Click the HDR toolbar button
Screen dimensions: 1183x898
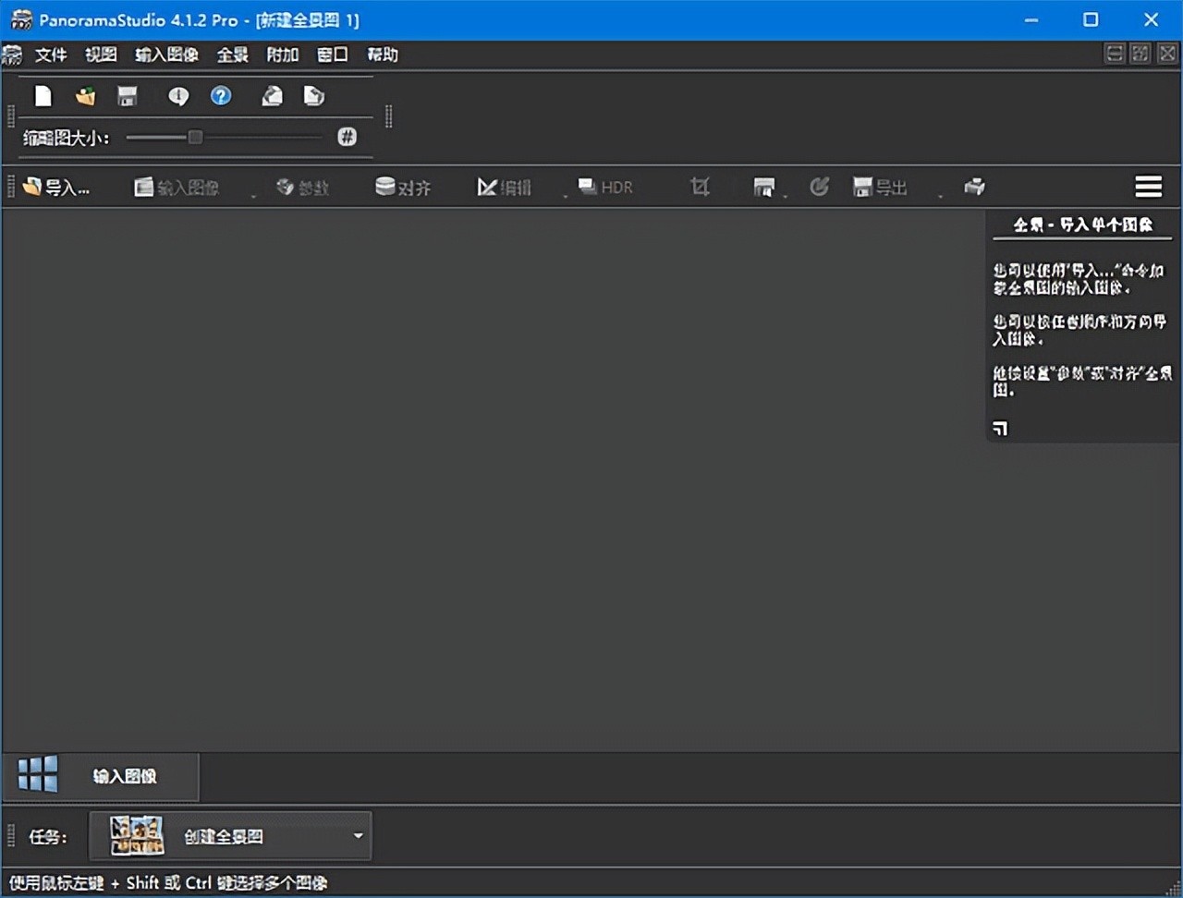pyautogui.click(x=605, y=188)
